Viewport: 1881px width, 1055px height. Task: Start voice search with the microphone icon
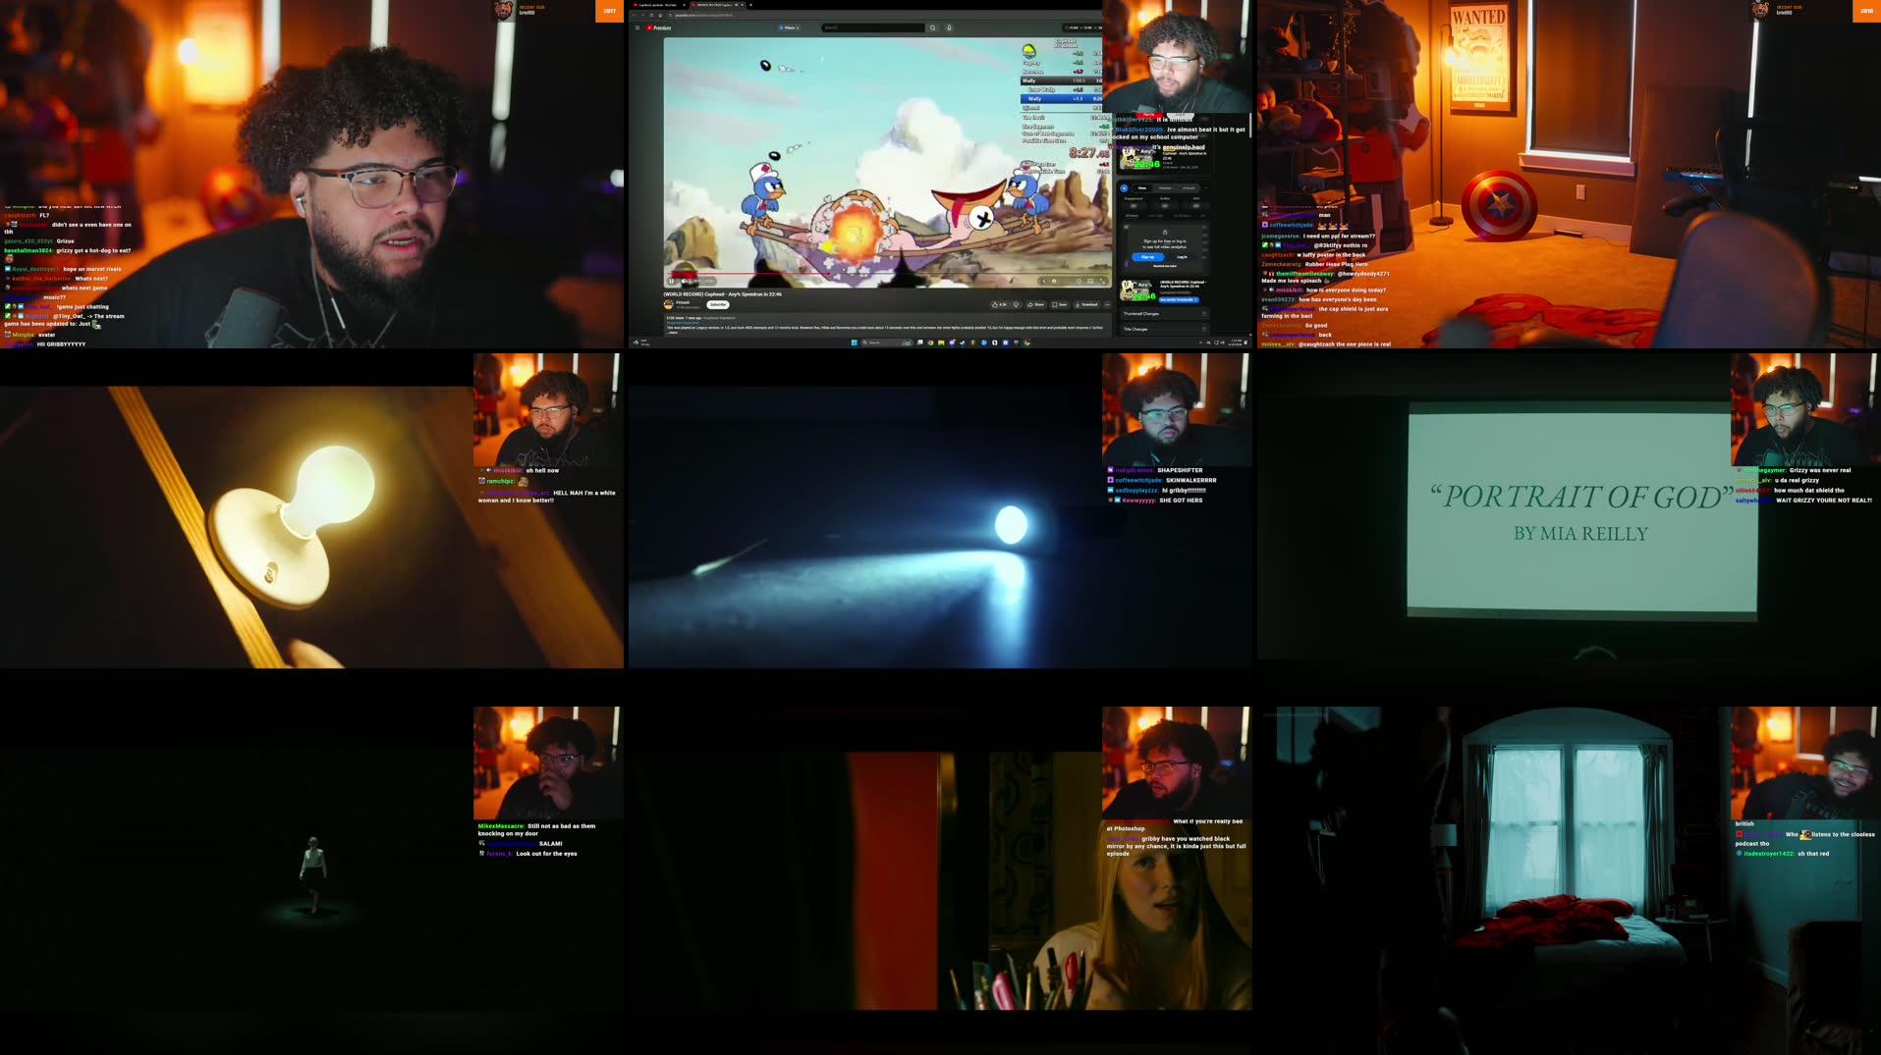[950, 26]
